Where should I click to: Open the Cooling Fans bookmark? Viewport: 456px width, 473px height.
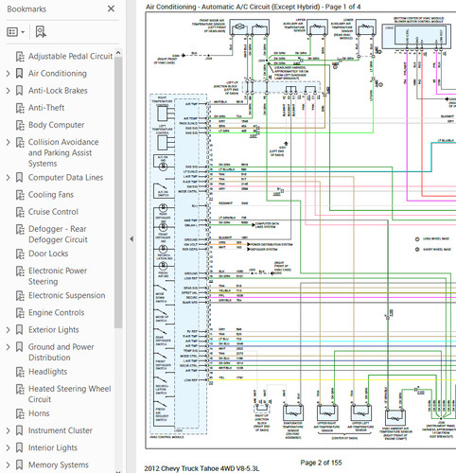(x=51, y=195)
